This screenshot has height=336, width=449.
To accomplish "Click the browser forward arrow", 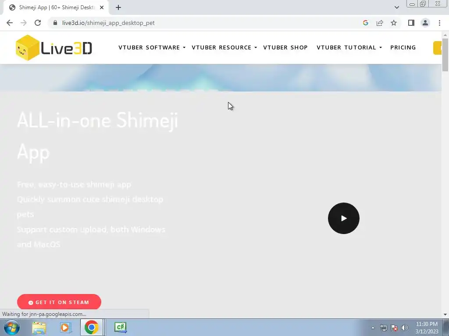I will [24, 23].
